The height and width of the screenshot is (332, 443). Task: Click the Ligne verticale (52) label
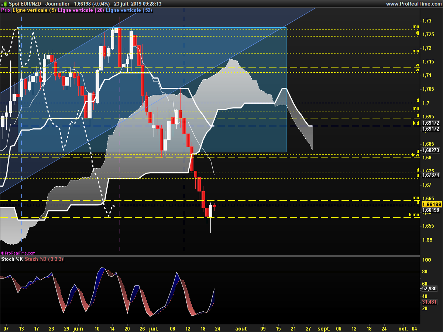click(x=129, y=10)
